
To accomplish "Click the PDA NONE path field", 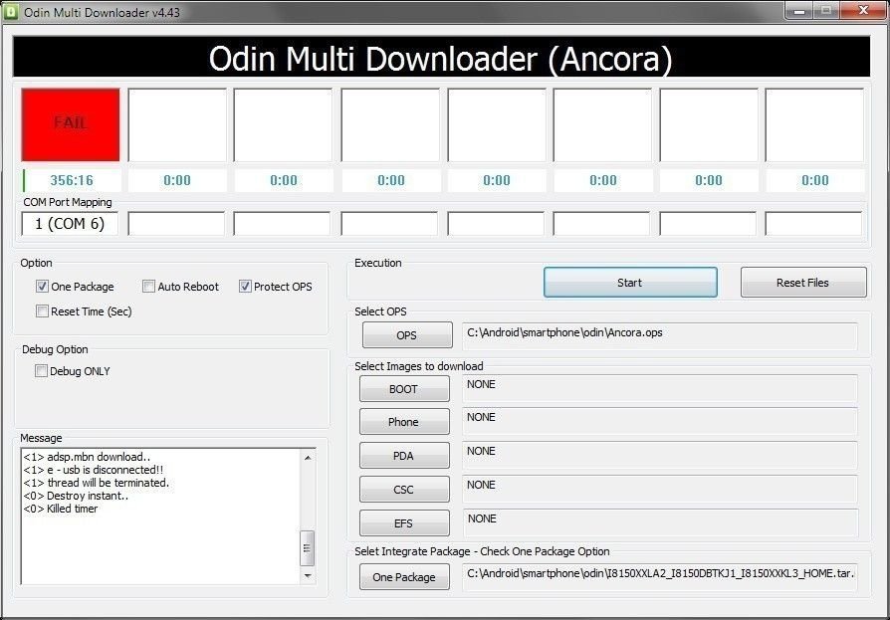I will pyautogui.click(x=660, y=456).
